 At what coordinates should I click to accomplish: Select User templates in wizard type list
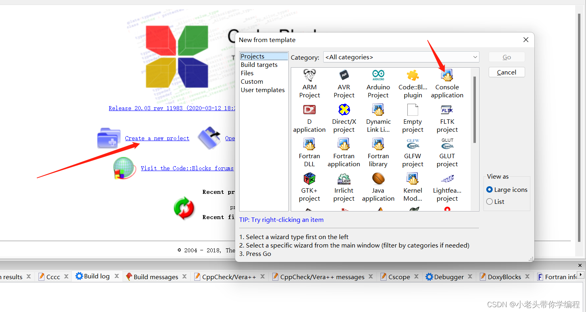pyautogui.click(x=263, y=90)
